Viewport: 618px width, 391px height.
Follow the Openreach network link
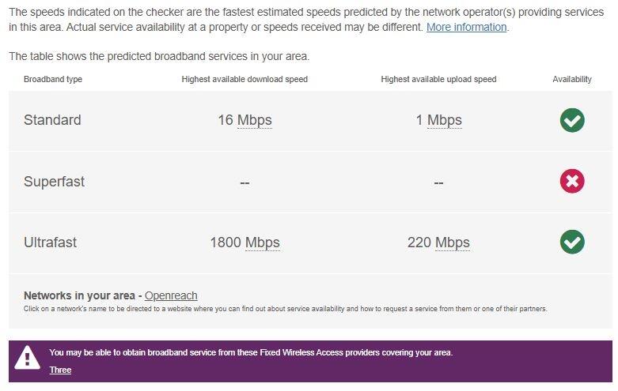point(171,295)
